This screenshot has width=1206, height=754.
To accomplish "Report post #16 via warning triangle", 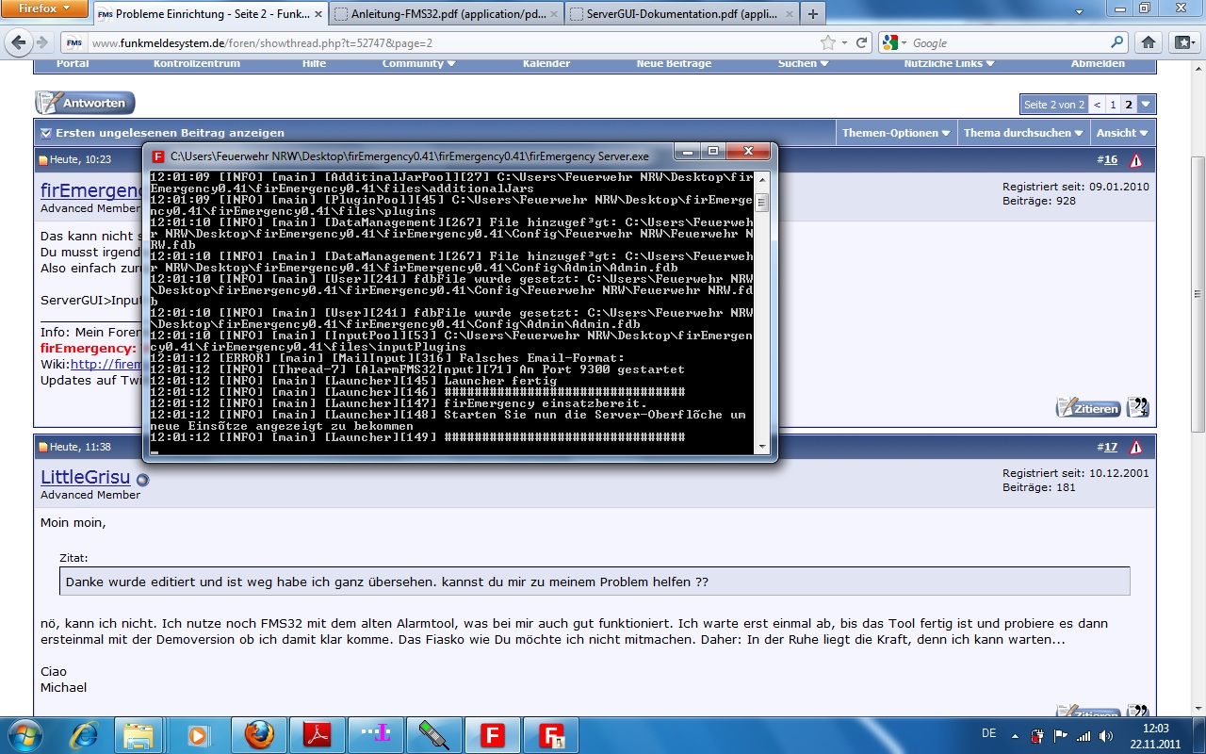I will [x=1135, y=160].
